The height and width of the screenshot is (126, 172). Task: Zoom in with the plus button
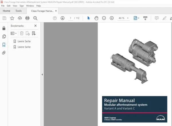tap(112, 18)
